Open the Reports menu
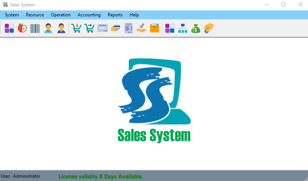 pos(115,15)
